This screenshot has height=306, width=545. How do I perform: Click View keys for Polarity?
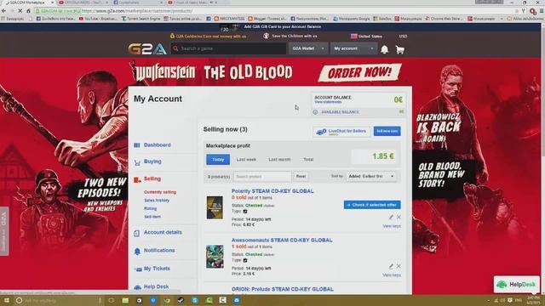tap(392, 226)
